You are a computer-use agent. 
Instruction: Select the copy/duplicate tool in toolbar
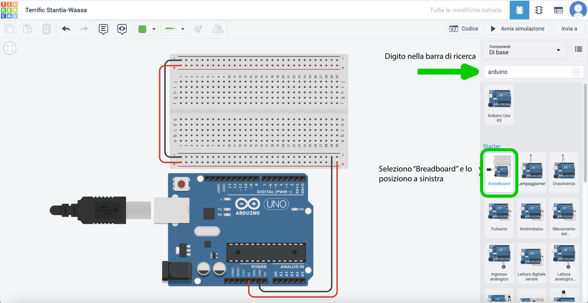pyautogui.click(x=9, y=29)
